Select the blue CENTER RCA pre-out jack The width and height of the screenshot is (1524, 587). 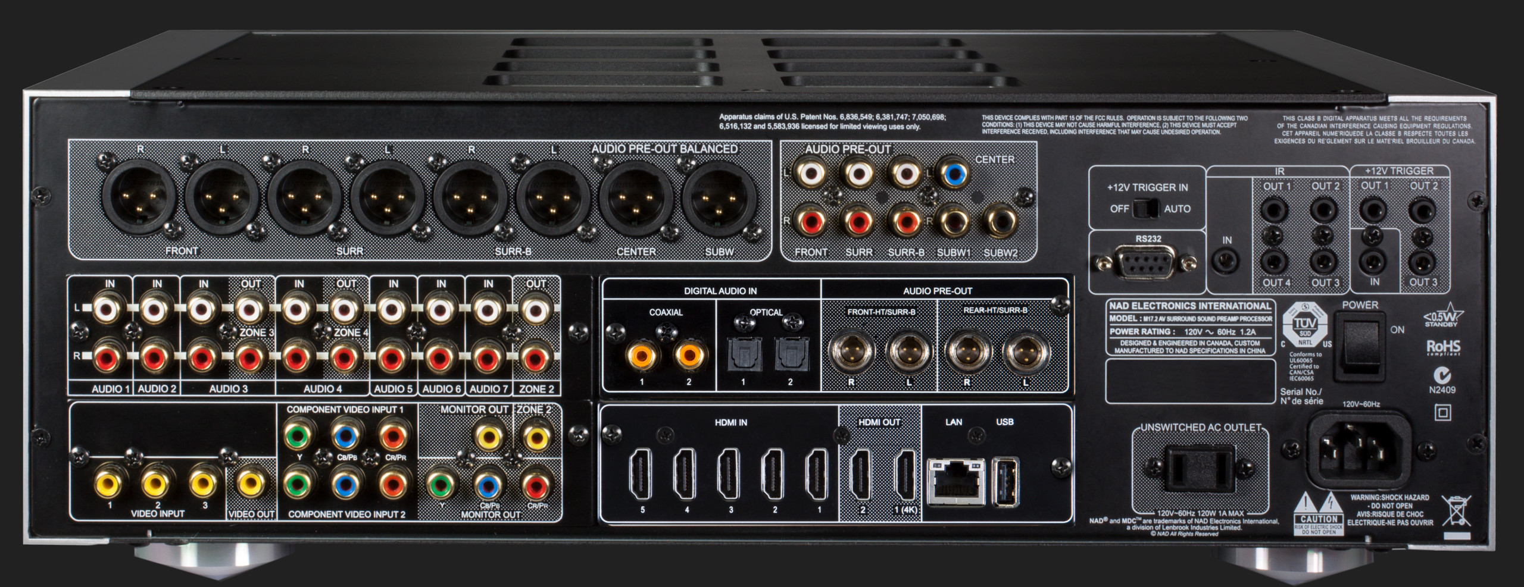click(x=954, y=175)
